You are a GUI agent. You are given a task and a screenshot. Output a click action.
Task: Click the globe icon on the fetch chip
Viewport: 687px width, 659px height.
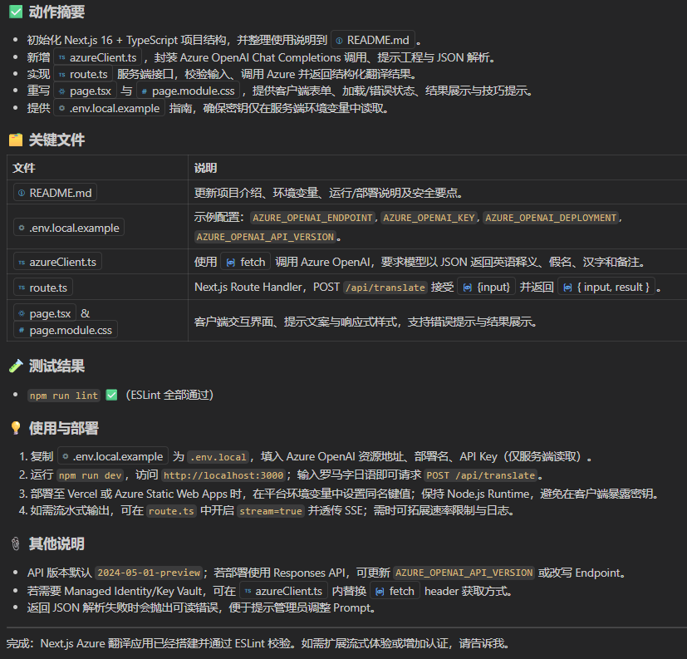[230, 262]
